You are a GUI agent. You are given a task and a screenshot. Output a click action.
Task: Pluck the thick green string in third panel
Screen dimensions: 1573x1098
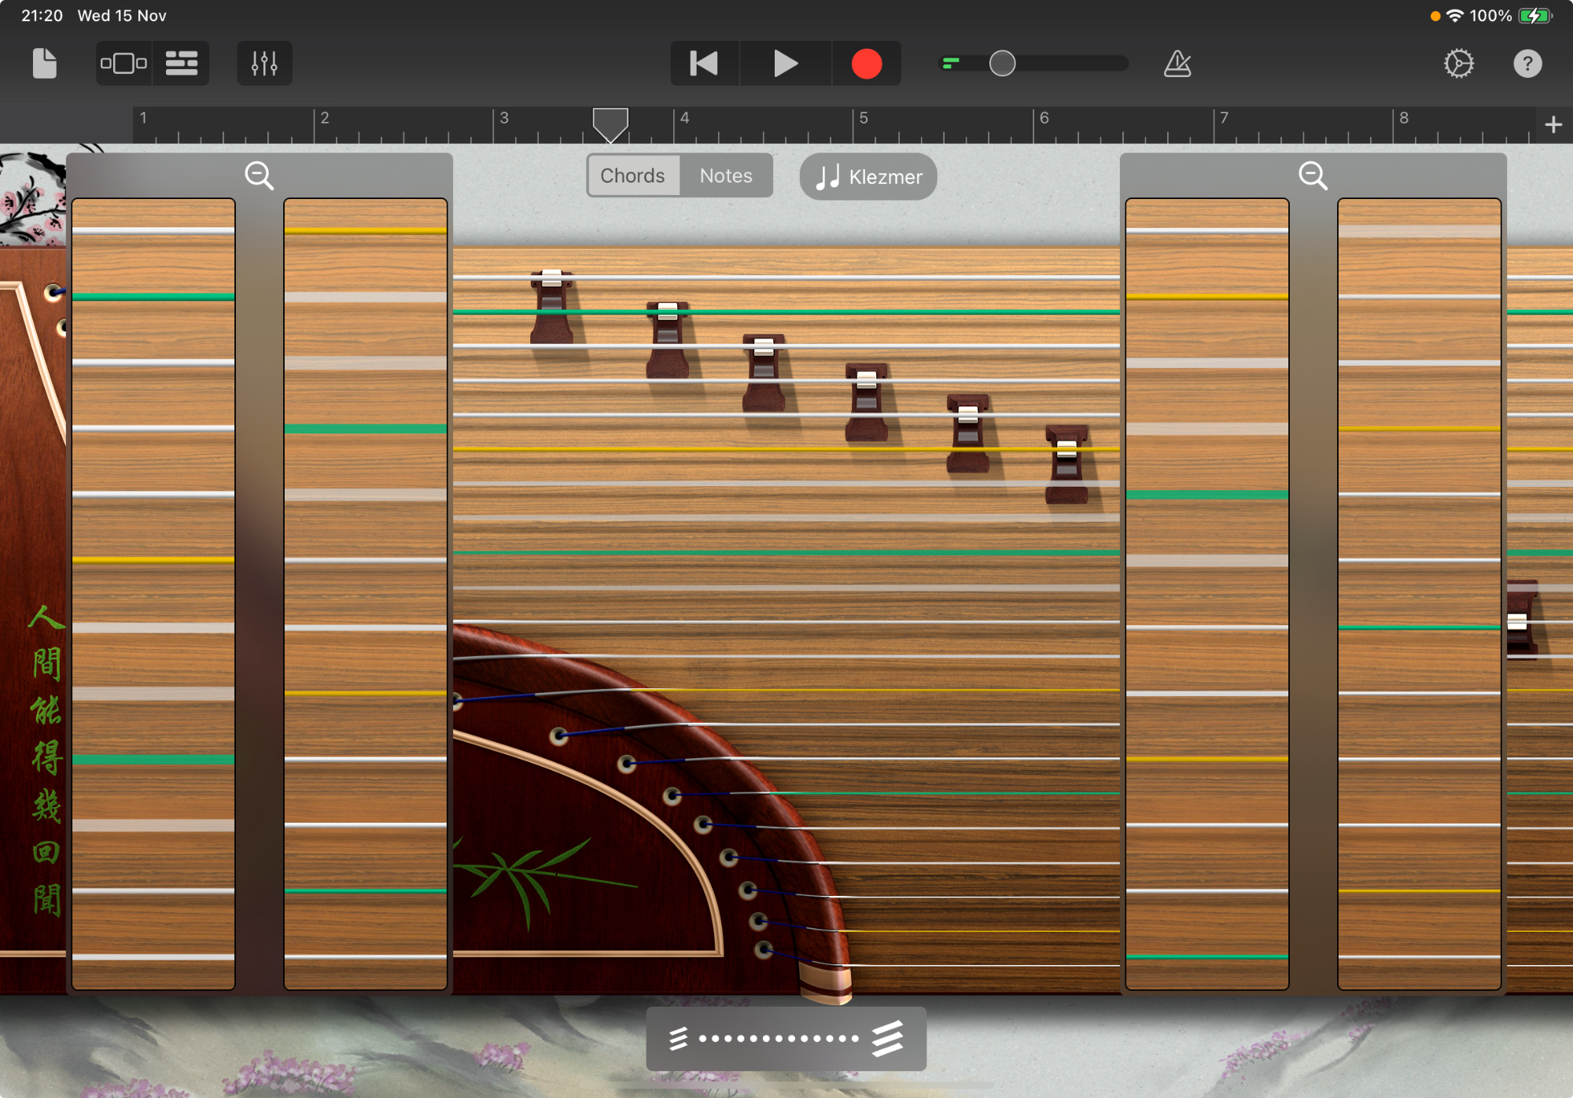[1207, 495]
